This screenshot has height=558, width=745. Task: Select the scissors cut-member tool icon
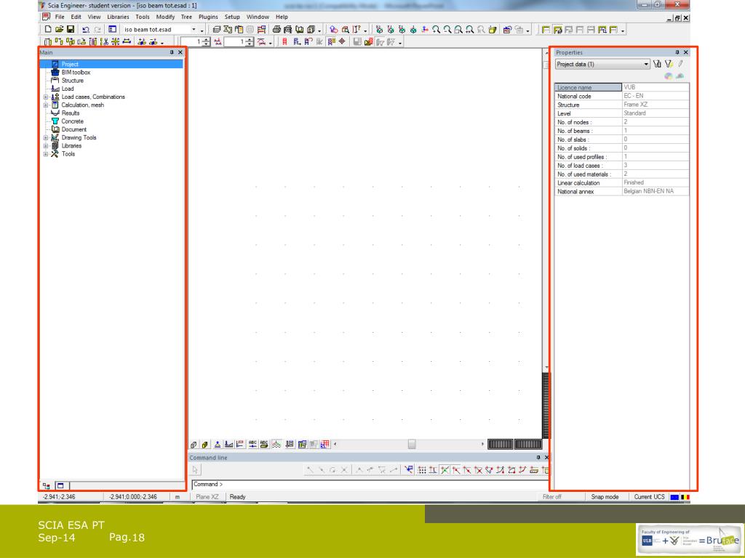(105, 41)
